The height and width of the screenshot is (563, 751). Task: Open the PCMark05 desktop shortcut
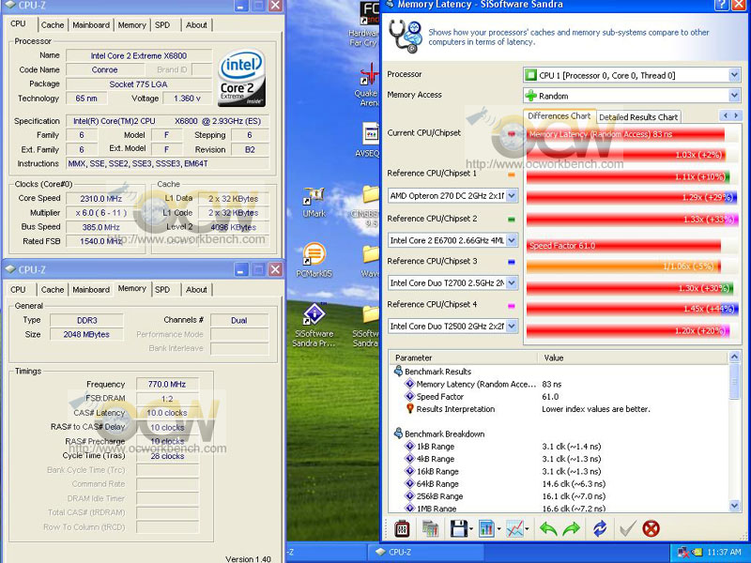click(x=314, y=261)
